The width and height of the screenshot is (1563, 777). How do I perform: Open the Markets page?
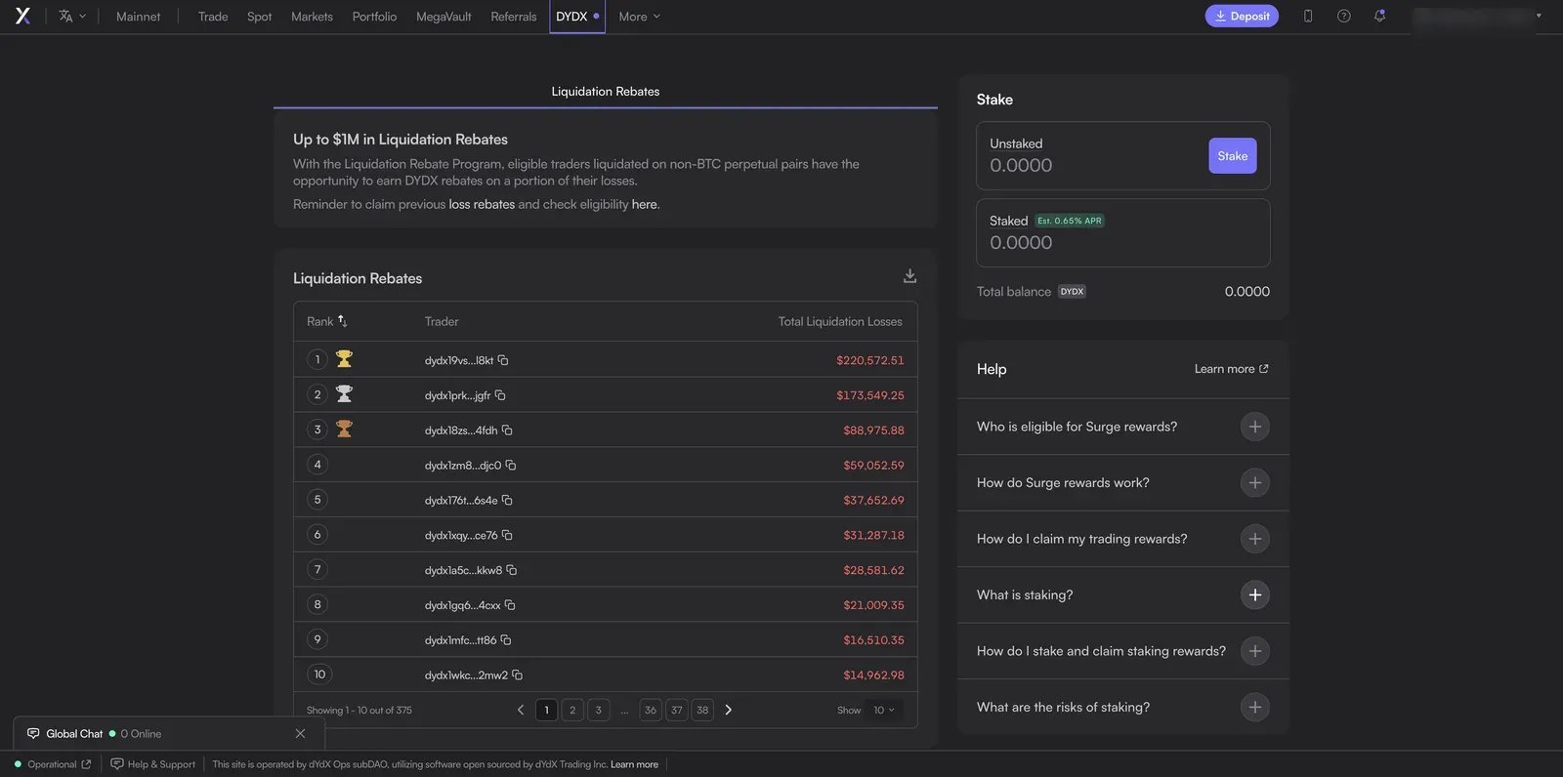312,17
